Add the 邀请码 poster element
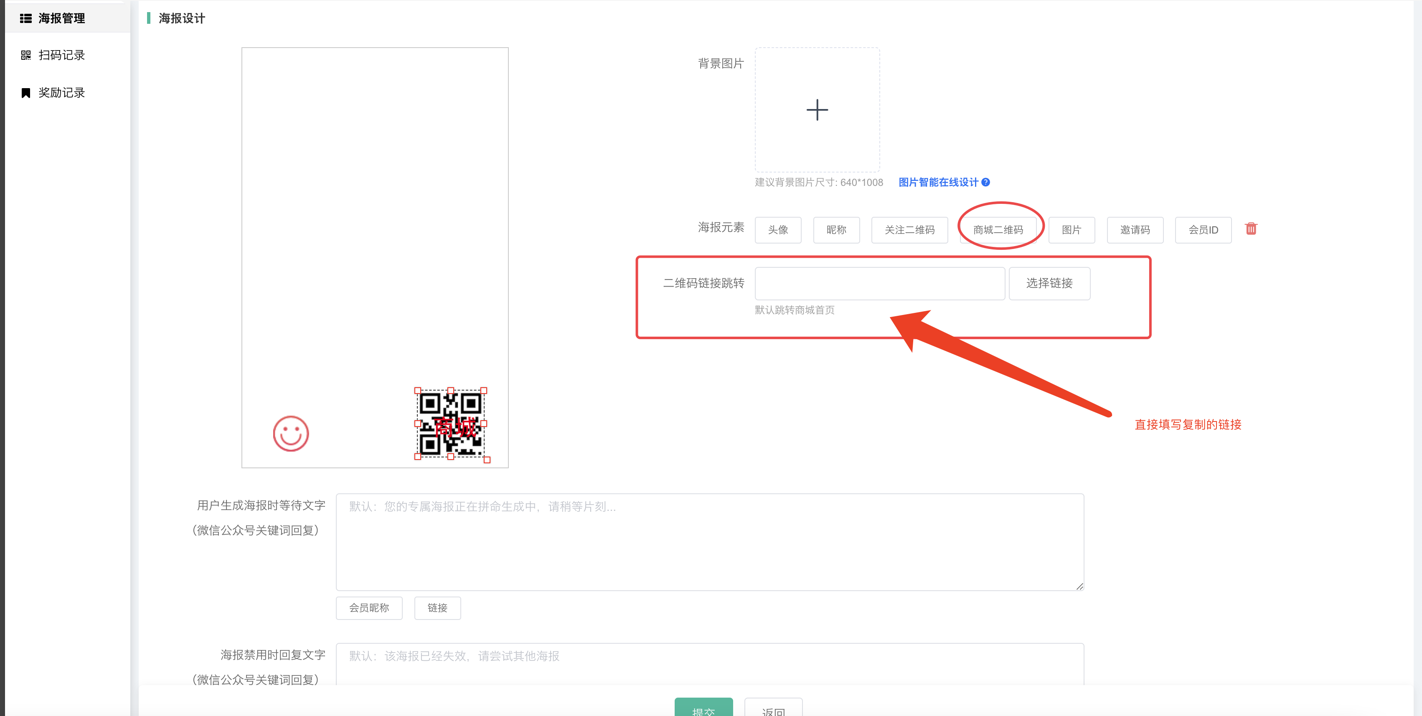This screenshot has height=716, width=1422. tap(1135, 230)
